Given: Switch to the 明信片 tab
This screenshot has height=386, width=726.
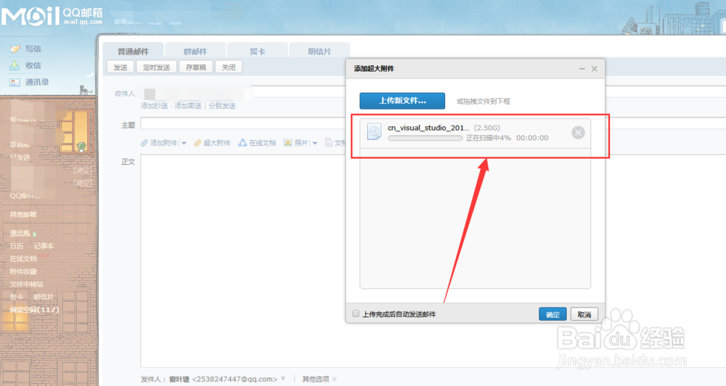Looking at the screenshot, I should click(x=319, y=51).
